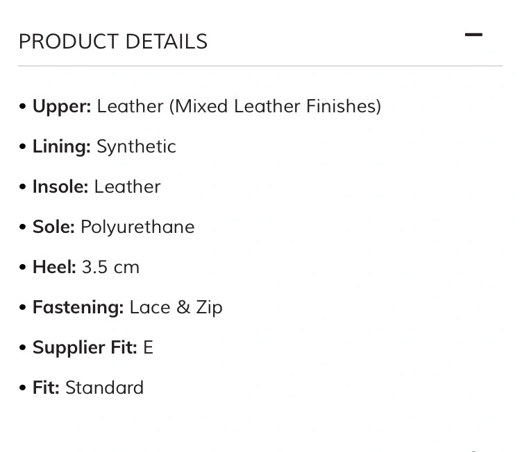The width and height of the screenshot is (520, 452).
Task: Click the "Lace & Zip" fastening value
Action: pos(176,308)
